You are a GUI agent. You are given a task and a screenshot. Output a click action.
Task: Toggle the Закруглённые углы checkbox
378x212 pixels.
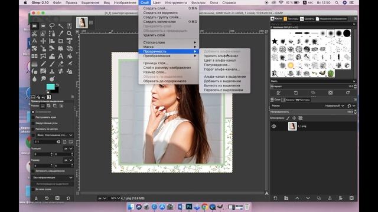(33, 123)
